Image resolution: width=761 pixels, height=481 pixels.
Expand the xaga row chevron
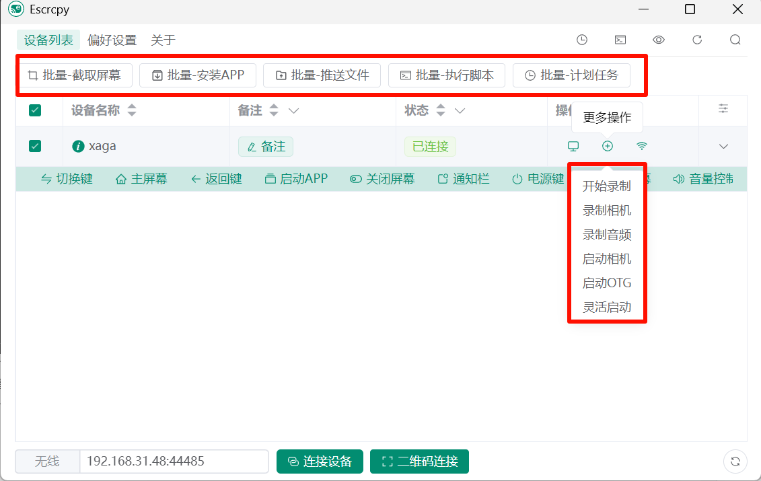coord(724,146)
